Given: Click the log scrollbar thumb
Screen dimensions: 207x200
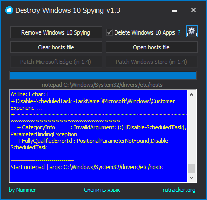Looking at the screenshot, I should click(191, 169).
